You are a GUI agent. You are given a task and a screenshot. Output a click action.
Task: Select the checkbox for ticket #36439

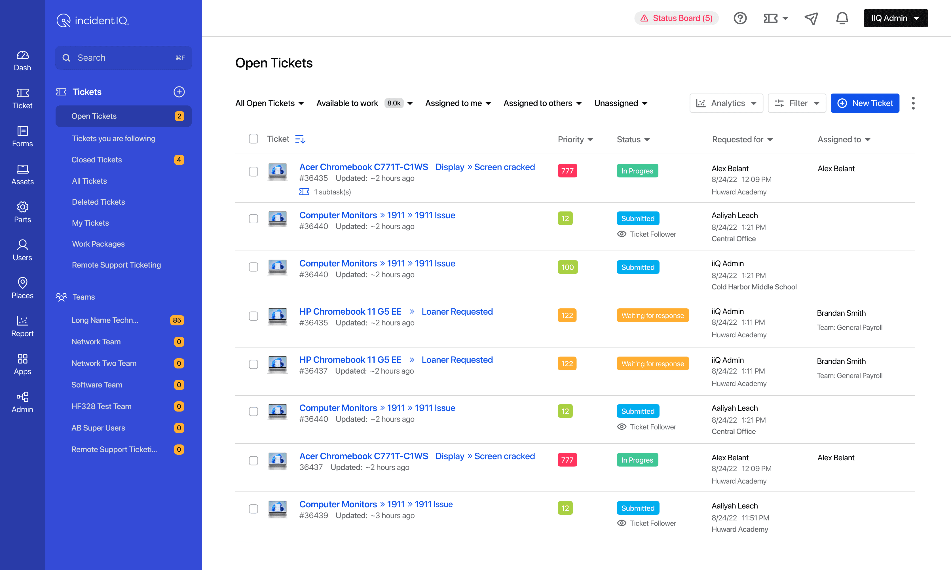click(x=253, y=508)
